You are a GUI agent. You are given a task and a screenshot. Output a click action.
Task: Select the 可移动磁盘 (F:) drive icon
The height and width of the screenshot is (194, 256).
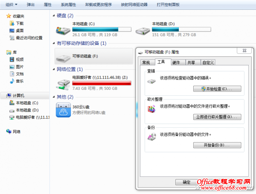(63, 59)
